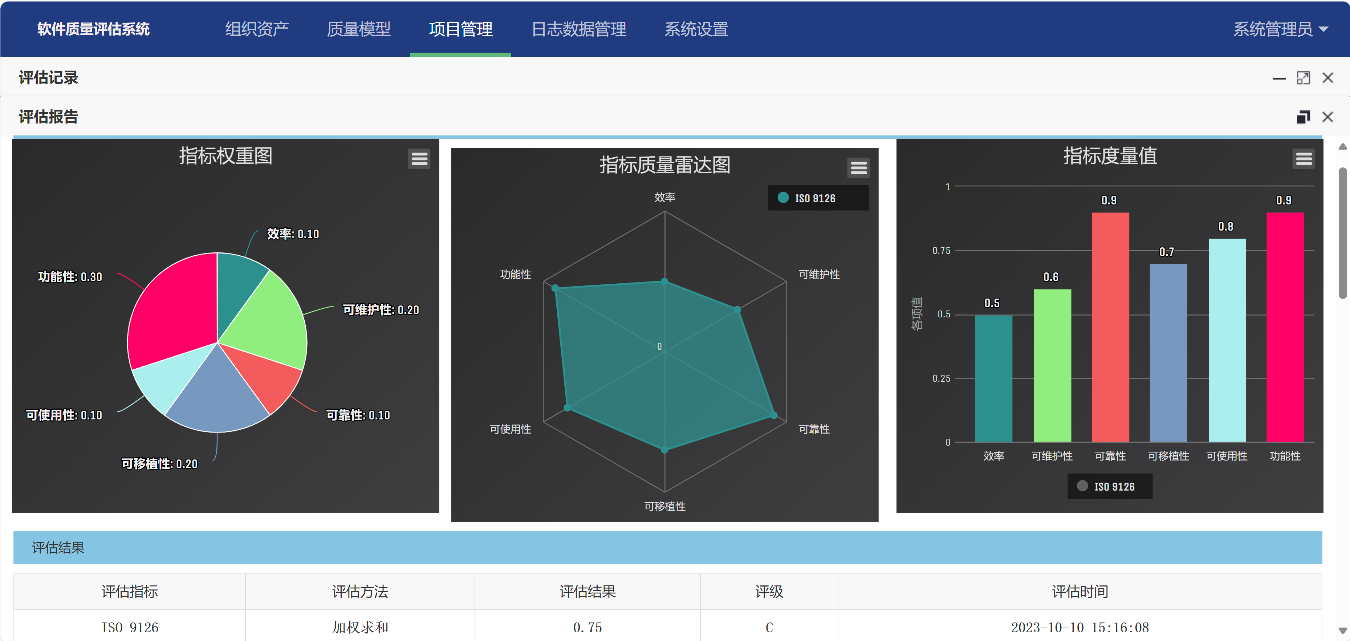
Task: Open the 日志数据管理 menu
Action: pyautogui.click(x=578, y=29)
